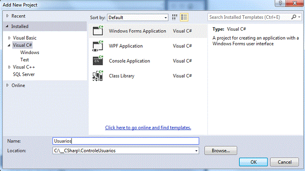
Task: Click the Console Application template icon
Action: pos(98,61)
